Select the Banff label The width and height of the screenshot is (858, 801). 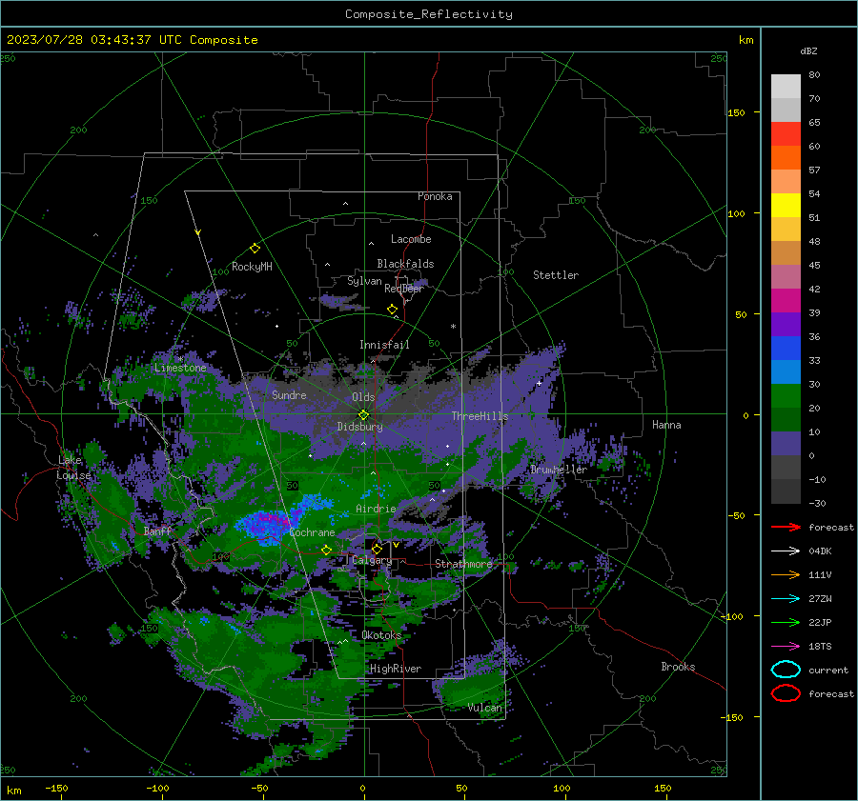point(157,531)
